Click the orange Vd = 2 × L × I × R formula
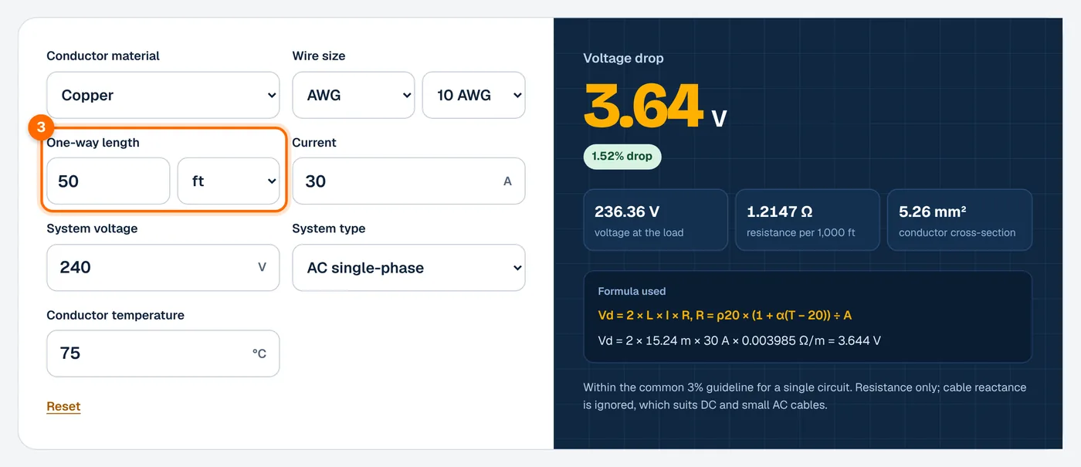The image size is (1081, 467). pyautogui.click(x=725, y=315)
